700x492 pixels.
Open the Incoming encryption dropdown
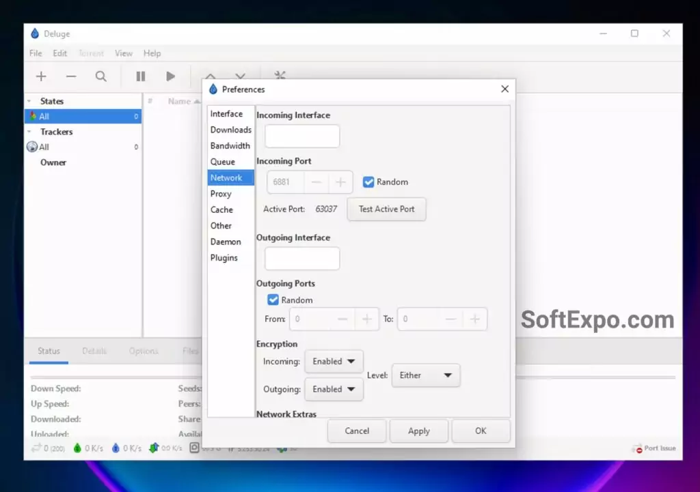334,362
